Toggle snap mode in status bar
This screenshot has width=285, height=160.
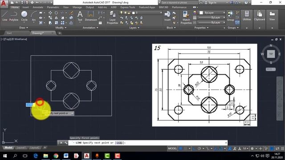click(185, 148)
